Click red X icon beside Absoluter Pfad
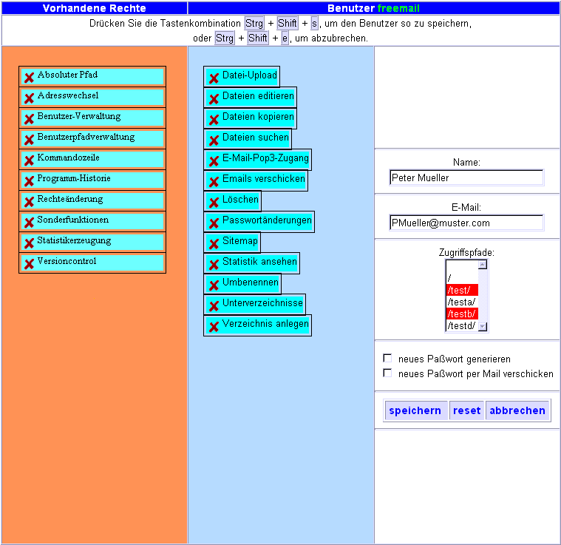Screen dimensions: 561x545 tap(29, 77)
